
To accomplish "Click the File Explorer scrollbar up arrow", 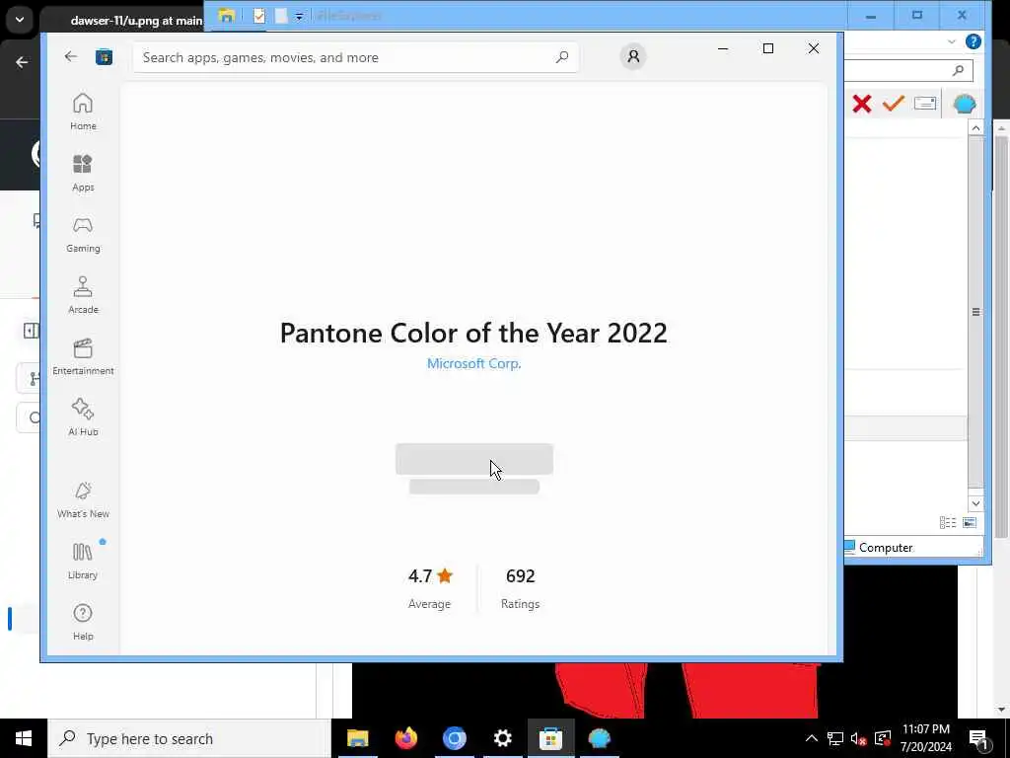I will pyautogui.click(x=975, y=128).
